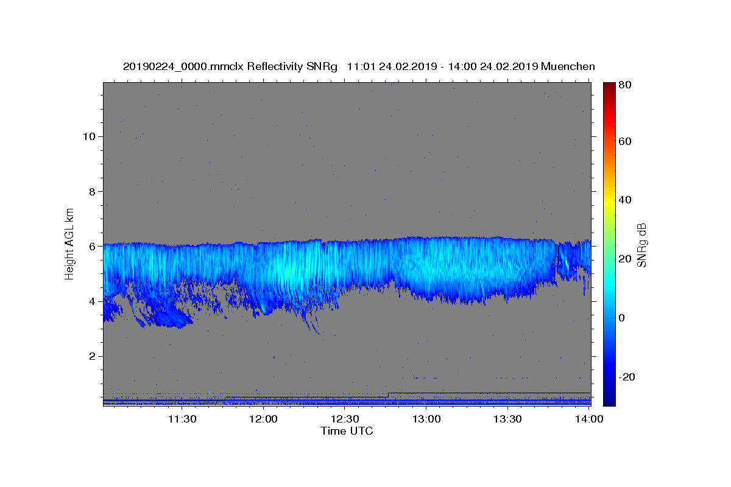This screenshot has width=731, height=487.
Task: Click the height tick label '4'
Action: point(91,301)
